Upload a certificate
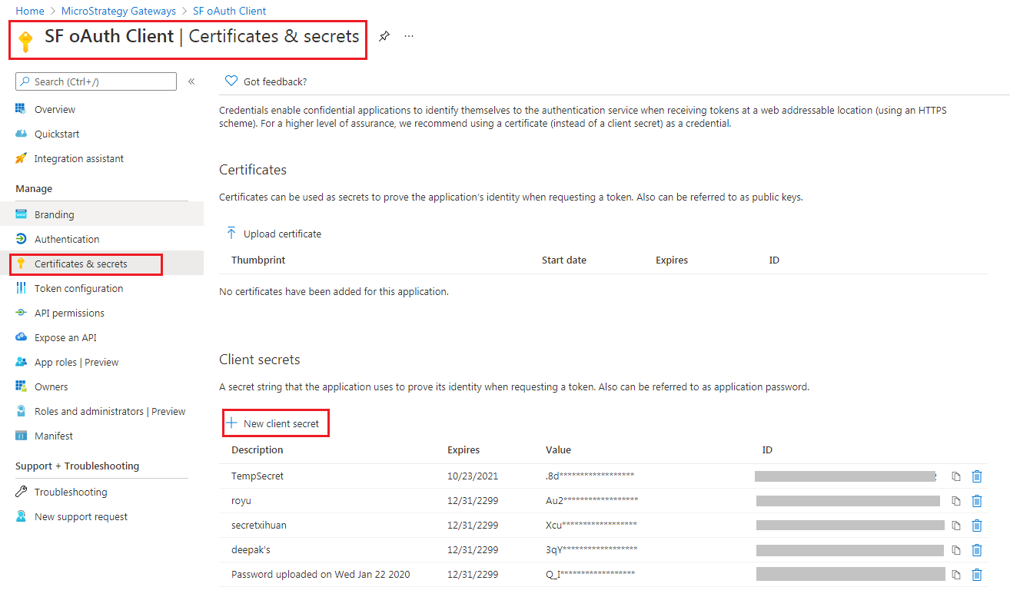This screenshot has height=597, width=1010. click(x=274, y=234)
